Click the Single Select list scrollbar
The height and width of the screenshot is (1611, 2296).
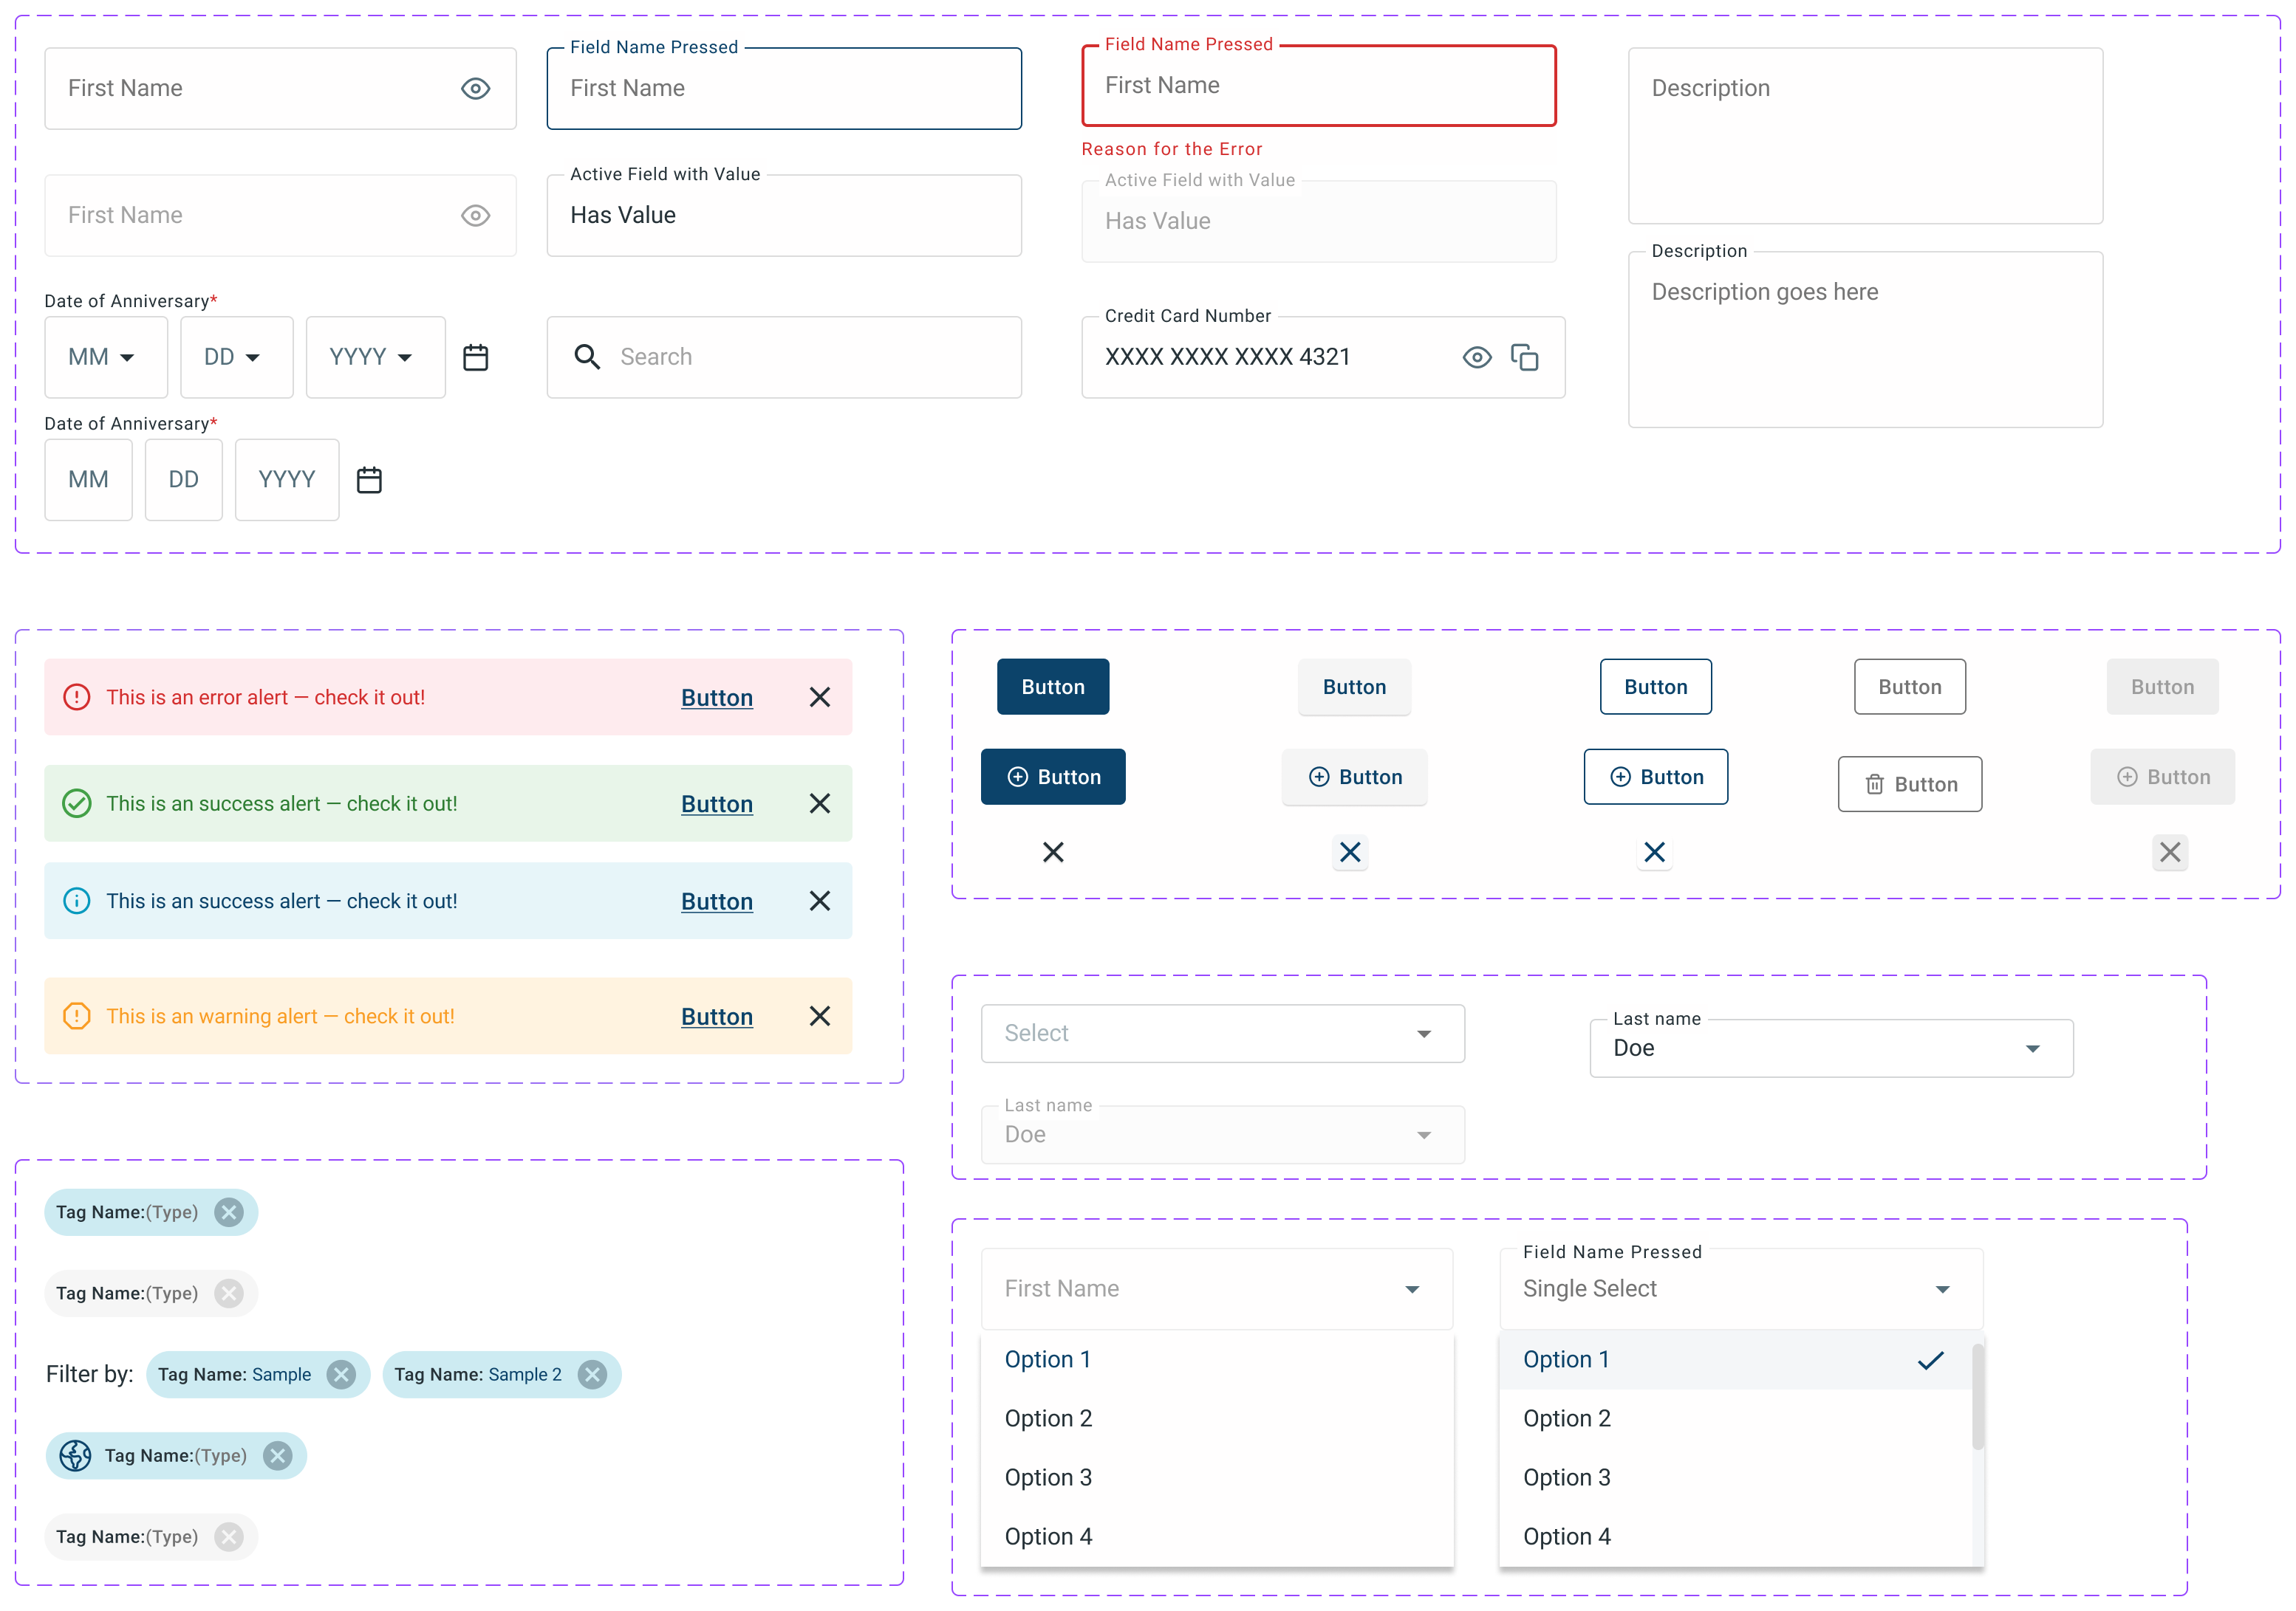click(x=1977, y=1397)
